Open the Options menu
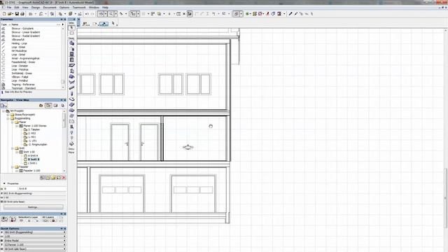The width and height of the screenshot is (448, 252). pos(64,8)
